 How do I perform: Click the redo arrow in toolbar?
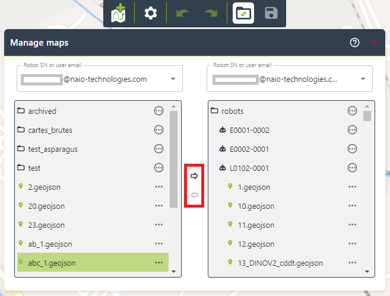[x=212, y=13]
